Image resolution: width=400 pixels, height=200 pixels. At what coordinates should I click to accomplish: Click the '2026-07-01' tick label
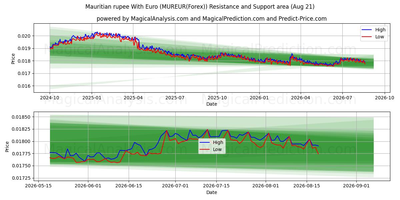pyautogui.click(x=176, y=186)
